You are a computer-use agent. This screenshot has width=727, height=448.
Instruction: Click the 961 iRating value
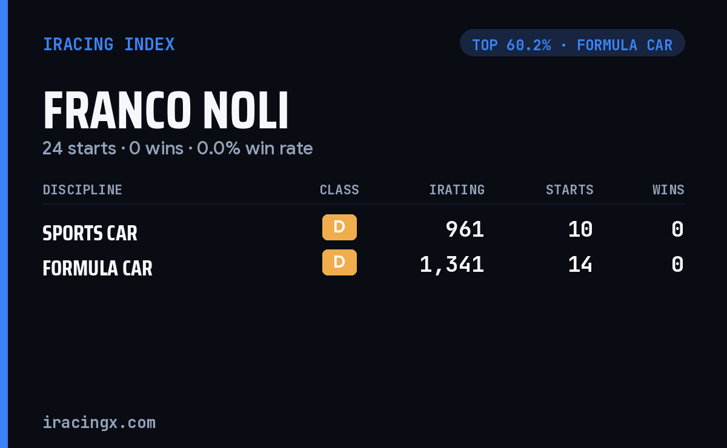(465, 229)
